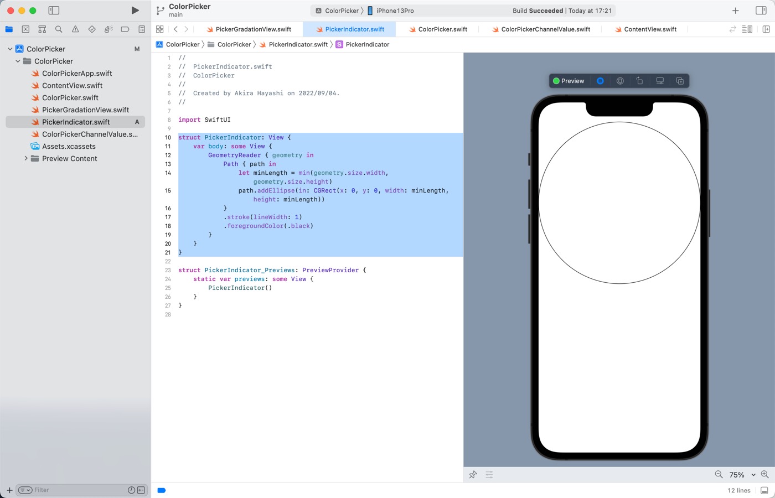Image resolution: width=775 pixels, height=498 pixels.
Task: Pin the preview
Action: point(473,475)
